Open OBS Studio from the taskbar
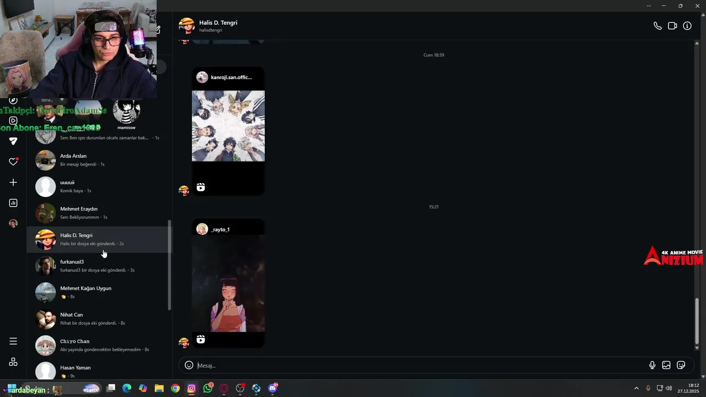 coord(240,388)
